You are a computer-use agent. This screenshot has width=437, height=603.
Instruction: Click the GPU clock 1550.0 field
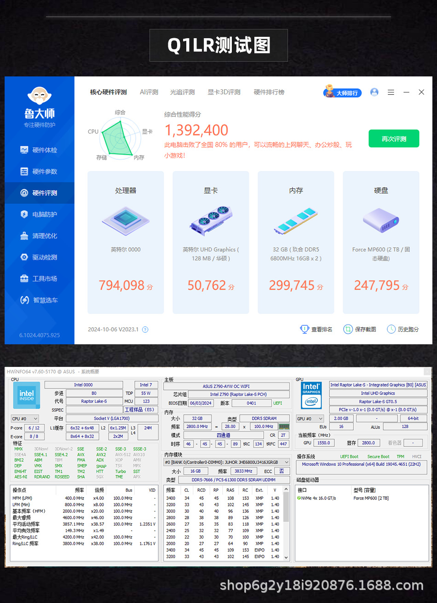[323, 443]
